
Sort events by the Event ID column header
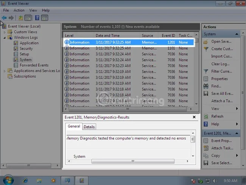168,36
